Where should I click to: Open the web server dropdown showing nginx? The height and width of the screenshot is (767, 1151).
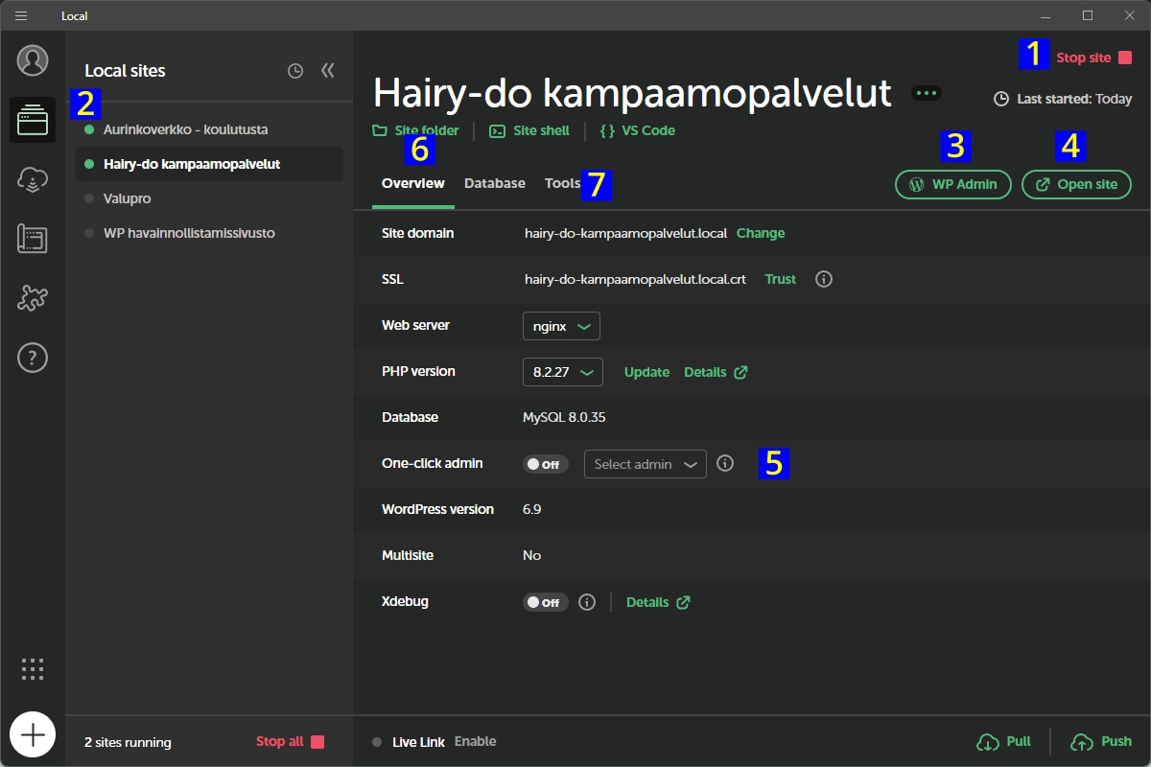[x=561, y=325]
